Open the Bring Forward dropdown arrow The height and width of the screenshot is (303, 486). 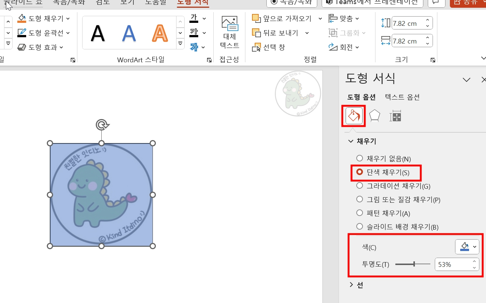(x=320, y=18)
